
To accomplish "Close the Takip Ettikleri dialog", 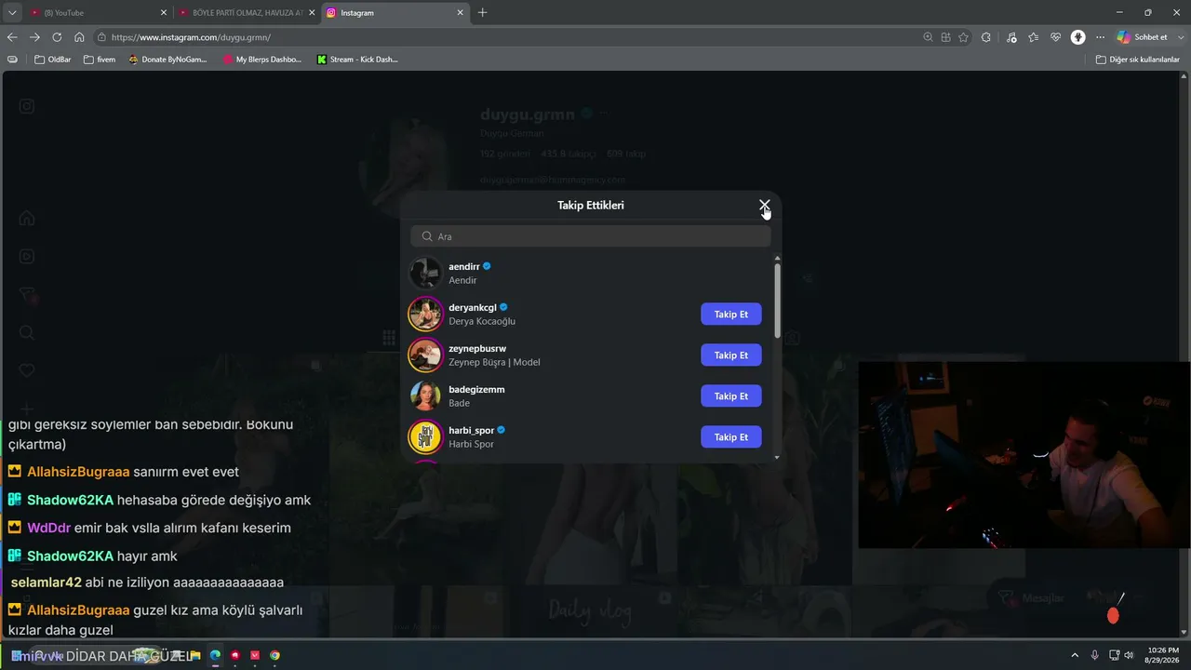I will click(x=764, y=205).
